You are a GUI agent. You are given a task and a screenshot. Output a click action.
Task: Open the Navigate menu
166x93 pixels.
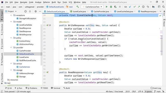pyautogui.click(x=24, y=2)
